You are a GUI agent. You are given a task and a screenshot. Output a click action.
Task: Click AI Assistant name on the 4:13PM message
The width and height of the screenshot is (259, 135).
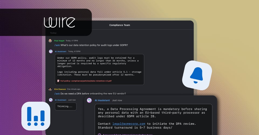click(60, 51)
